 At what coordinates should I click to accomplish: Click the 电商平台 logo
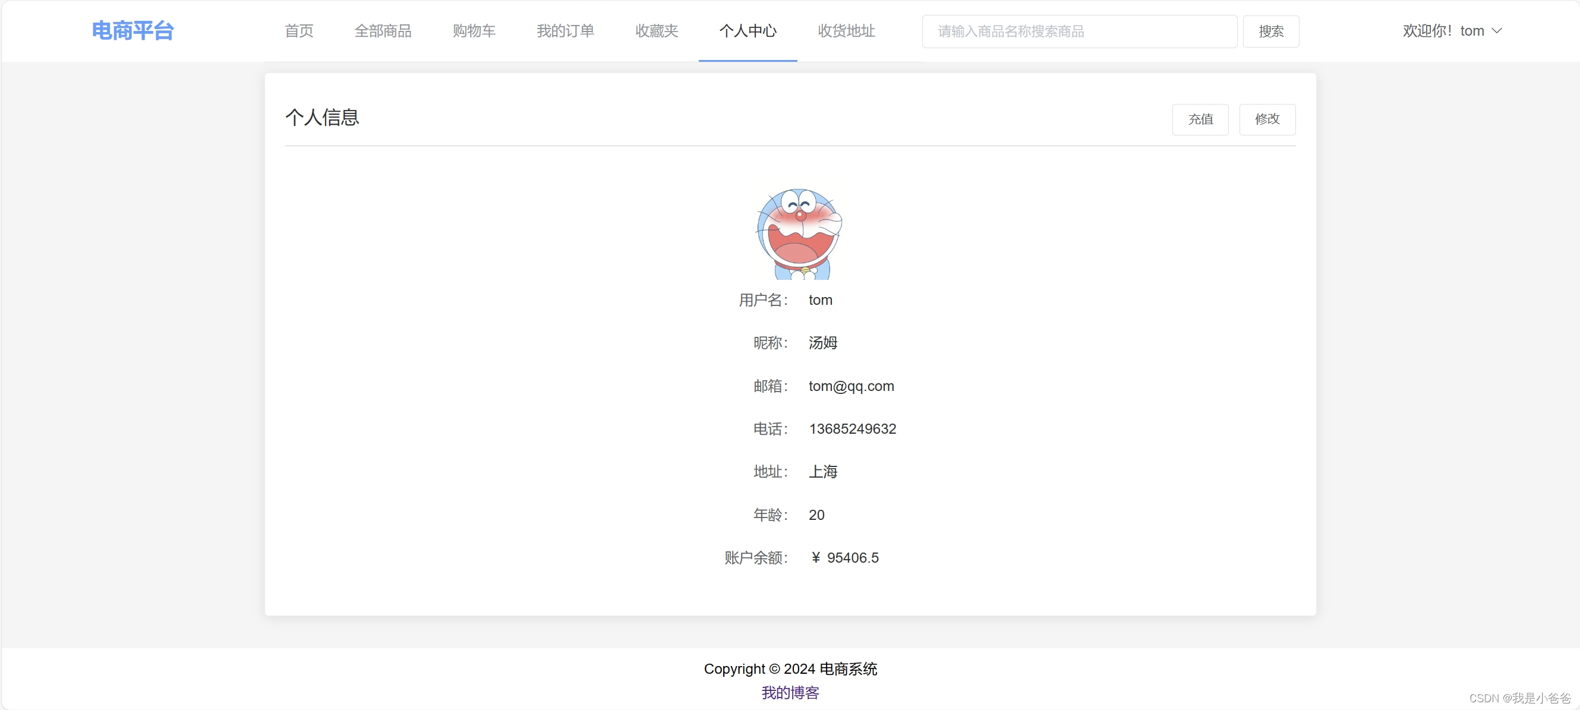pyautogui.click(x=133, y=31)
